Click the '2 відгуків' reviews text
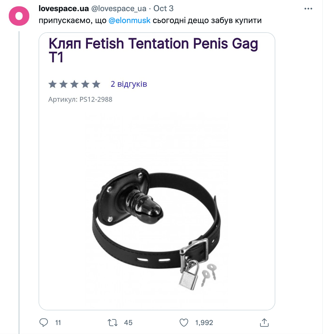 click(x=129, y=84)
